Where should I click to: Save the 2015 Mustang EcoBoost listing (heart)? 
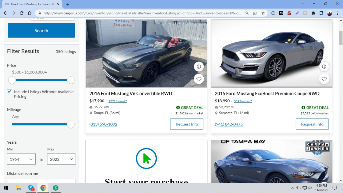point(324,79)
